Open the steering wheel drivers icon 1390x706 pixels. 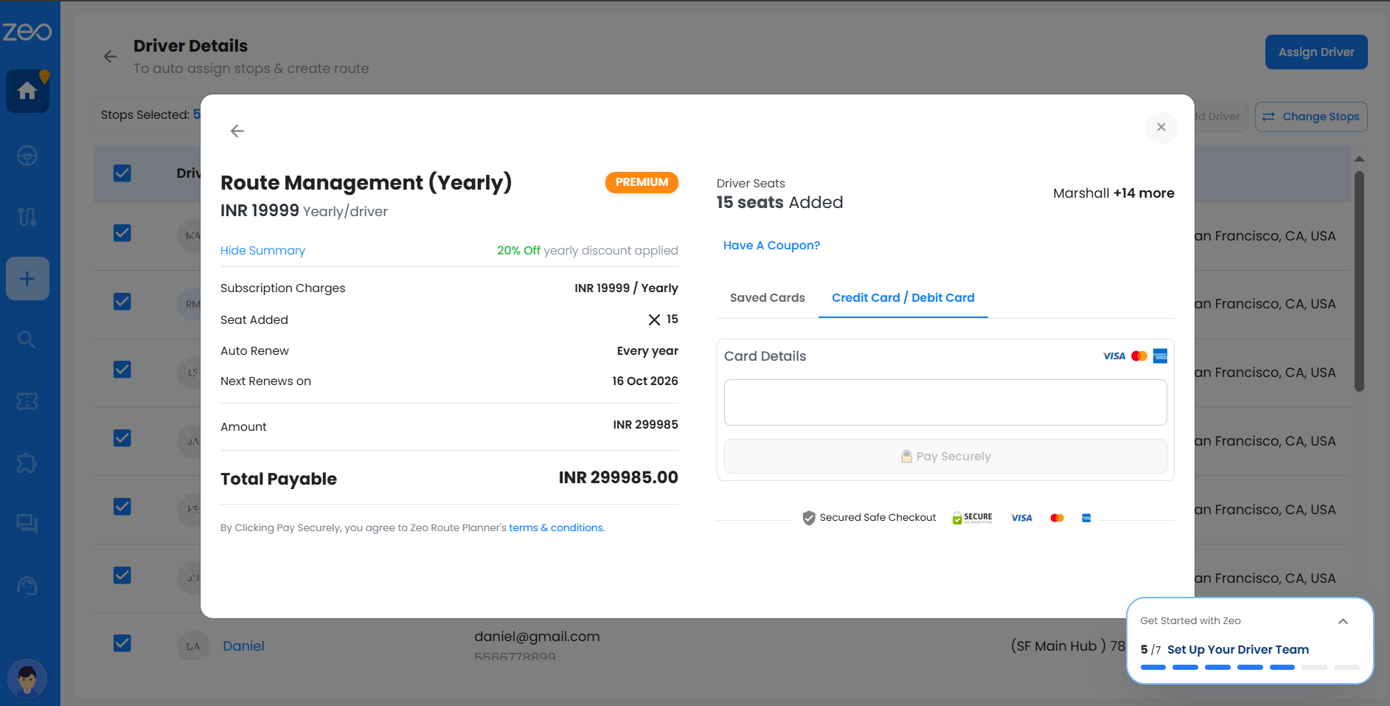pos(27,156)
